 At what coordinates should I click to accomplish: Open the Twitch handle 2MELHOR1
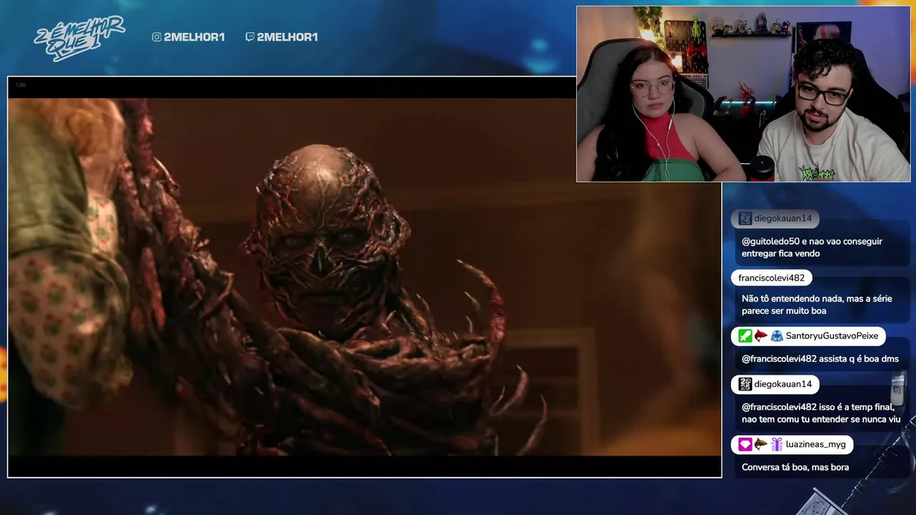(x=287, y=37)
